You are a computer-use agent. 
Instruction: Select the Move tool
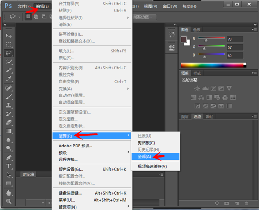9,36
